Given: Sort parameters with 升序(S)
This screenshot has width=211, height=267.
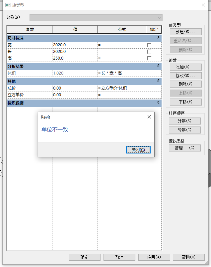Looking at the screenshot, I should pos(185,121).
